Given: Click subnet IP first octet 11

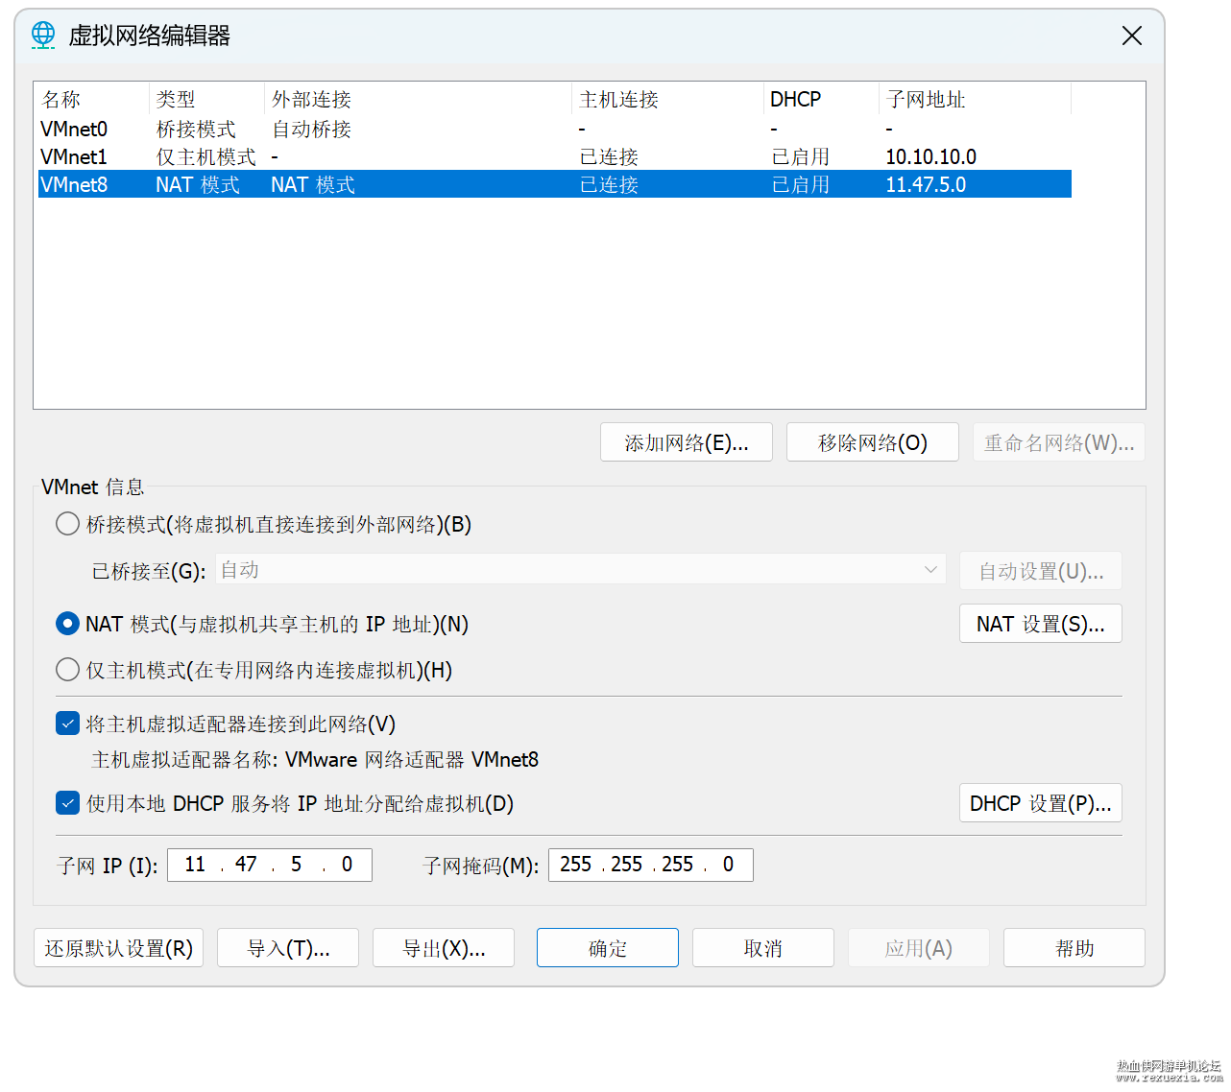Looking at the screenshot, I should coord(195,865).
